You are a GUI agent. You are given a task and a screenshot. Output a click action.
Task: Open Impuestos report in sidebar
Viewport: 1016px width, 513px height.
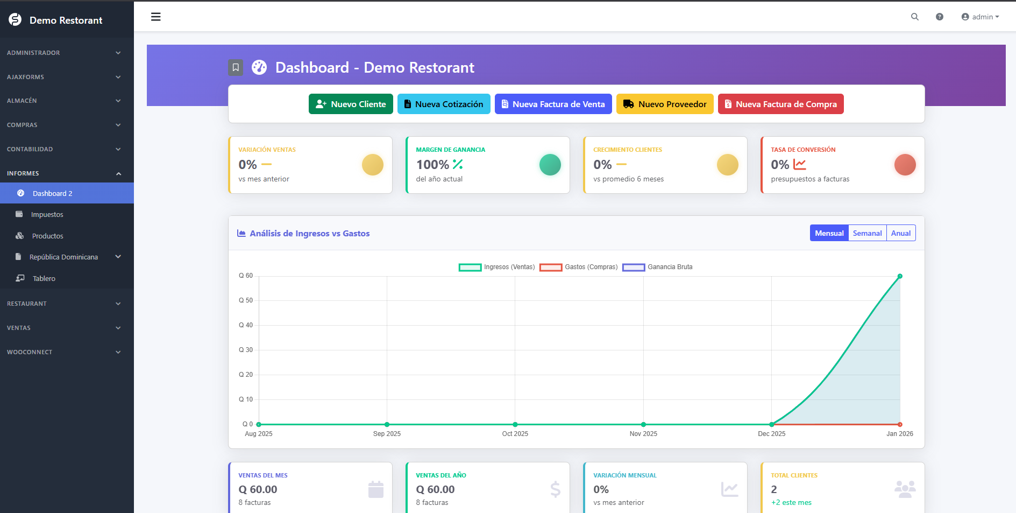(x=47, y=214)
